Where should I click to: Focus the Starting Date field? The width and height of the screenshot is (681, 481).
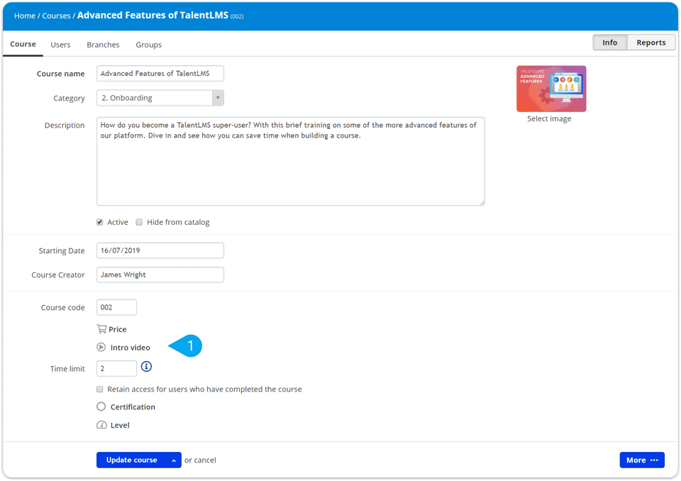tap(160, 250)
